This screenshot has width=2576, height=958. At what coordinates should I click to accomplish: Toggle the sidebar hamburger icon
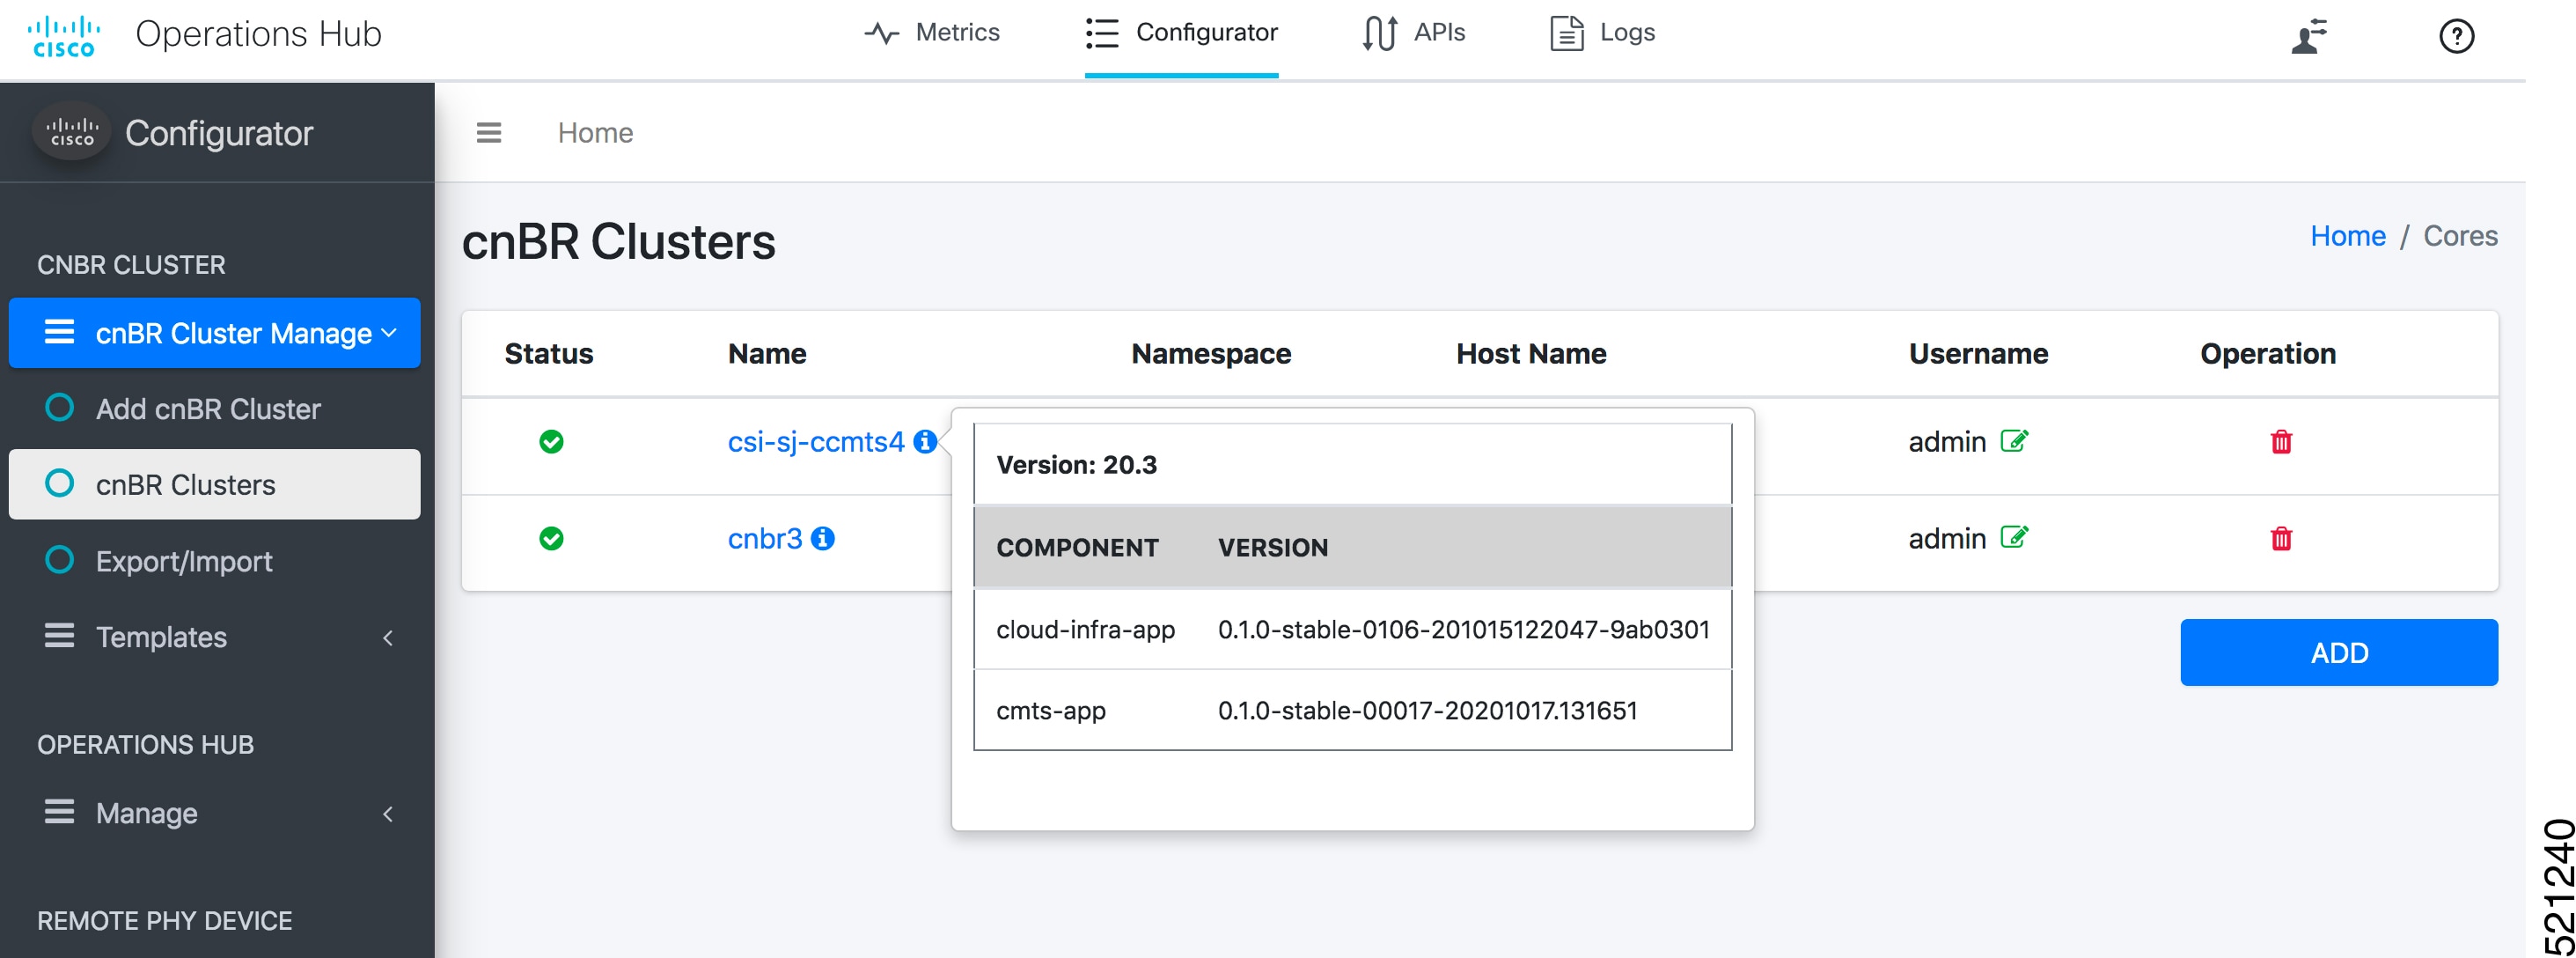(x=489, y=132)
